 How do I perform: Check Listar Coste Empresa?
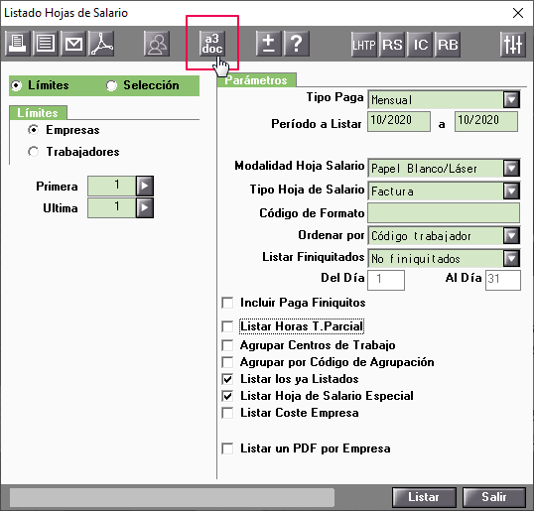coord(227,413)
